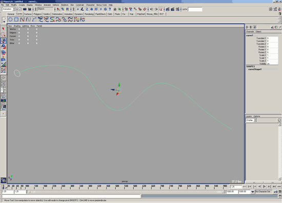Pick the Lasso tool in toolbox

(3, 34)
